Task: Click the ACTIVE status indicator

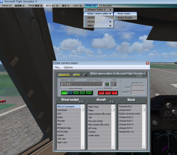Action: point(77,75)
